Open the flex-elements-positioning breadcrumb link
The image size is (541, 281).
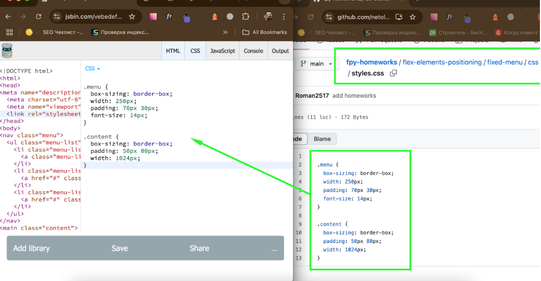[x=442, y=62]
